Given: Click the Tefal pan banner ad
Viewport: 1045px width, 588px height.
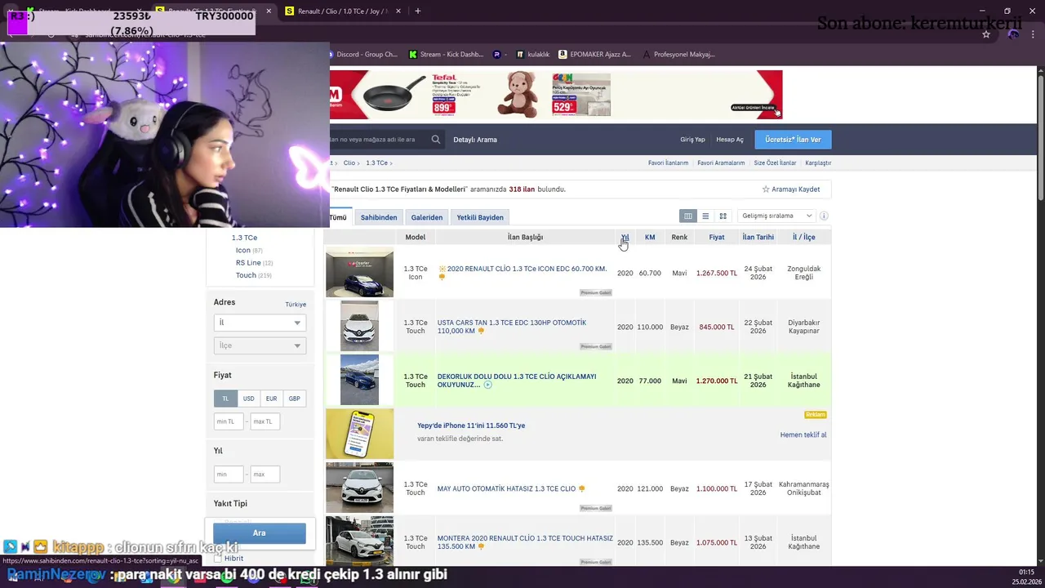Looking at the screenshot, I should point(555,95).
